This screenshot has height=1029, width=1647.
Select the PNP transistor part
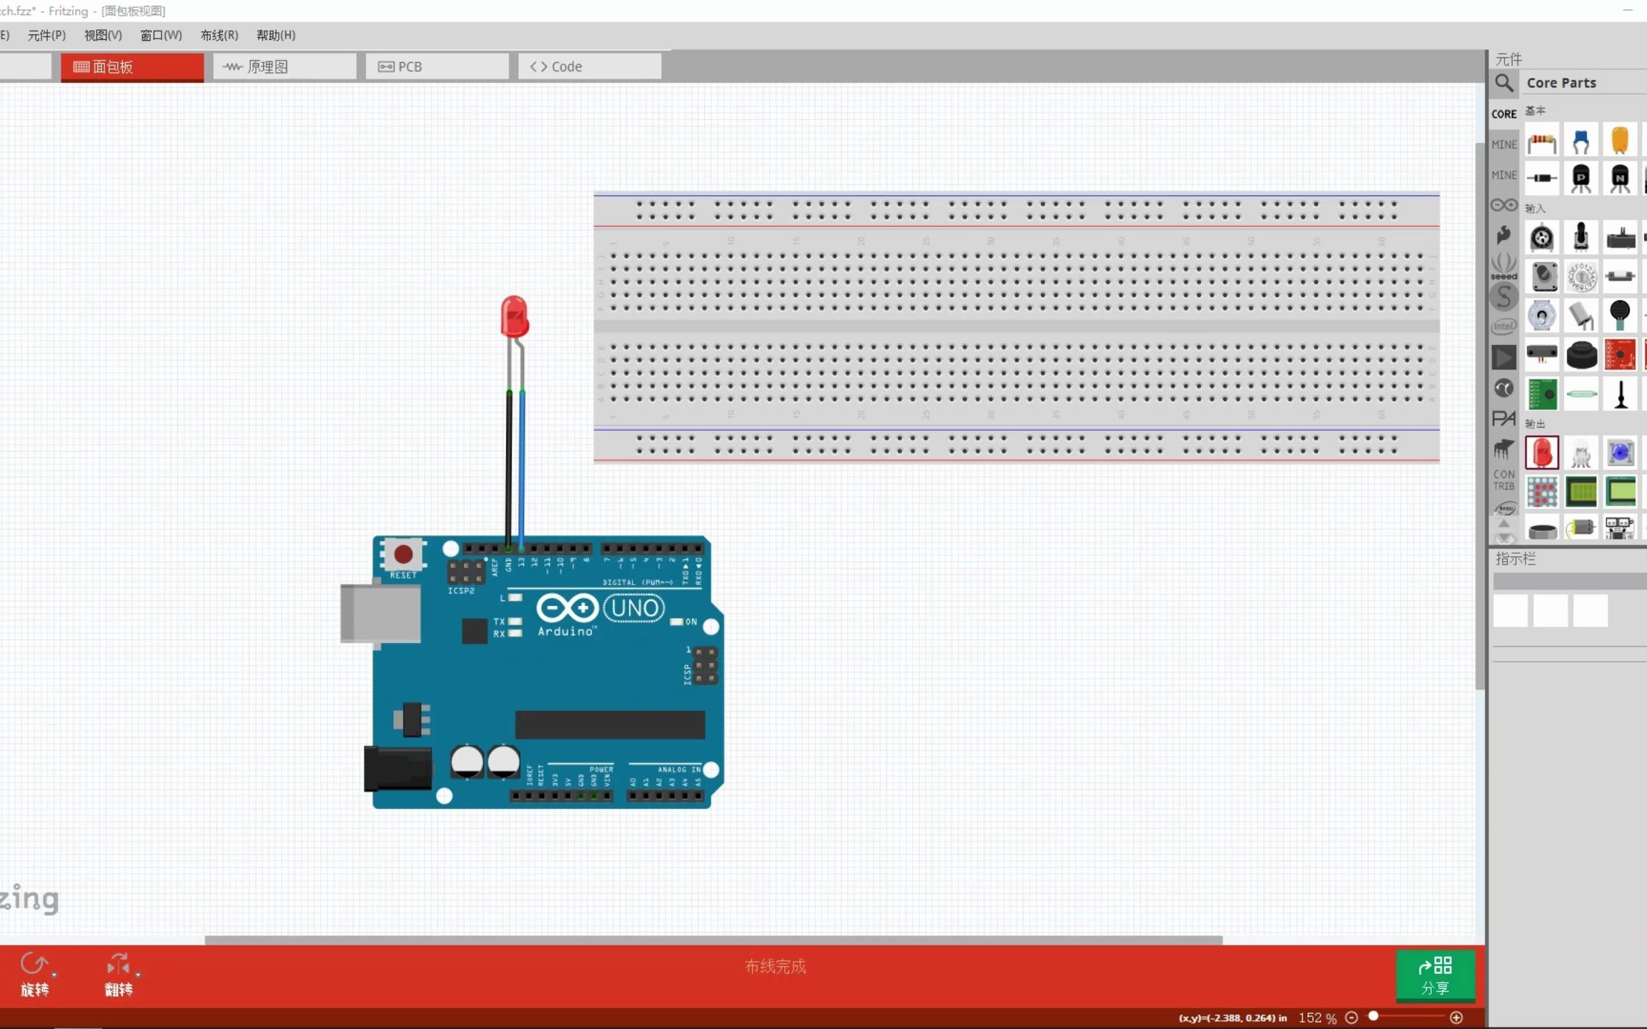(x=1581, y=177)
